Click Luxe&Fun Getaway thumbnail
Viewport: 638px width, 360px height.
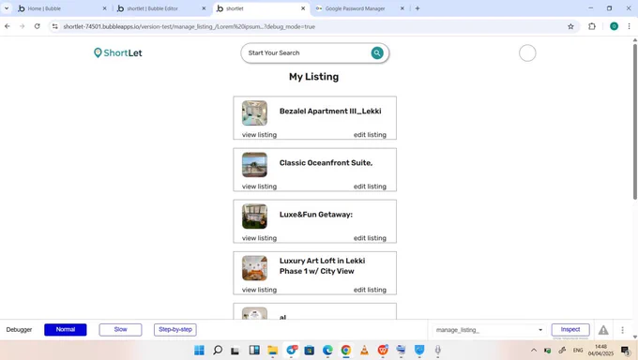pos(254,217)
